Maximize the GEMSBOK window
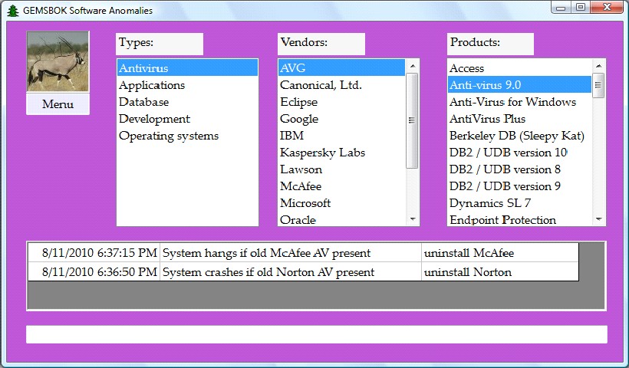 pos(581,8)
